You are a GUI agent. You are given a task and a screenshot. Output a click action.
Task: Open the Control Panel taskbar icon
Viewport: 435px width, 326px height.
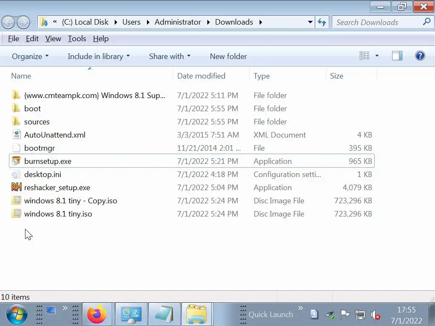coord(131,315)
